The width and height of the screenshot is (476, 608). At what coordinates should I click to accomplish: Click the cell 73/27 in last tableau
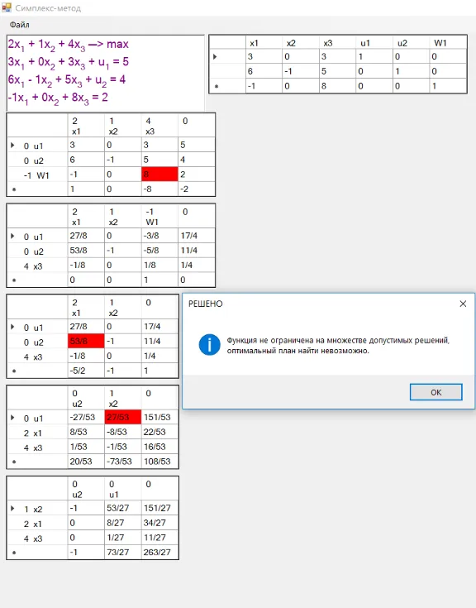tap(123, 553)
